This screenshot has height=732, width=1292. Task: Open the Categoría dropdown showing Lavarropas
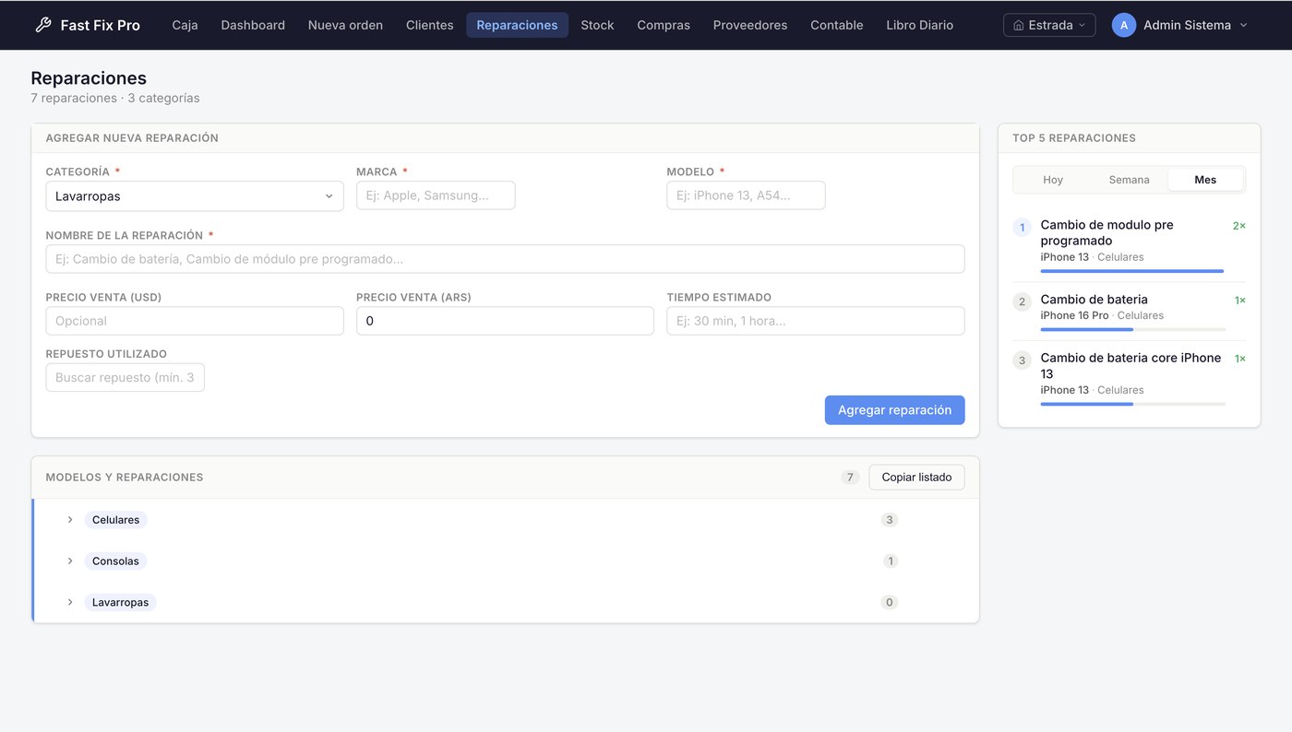[x=195, y=195]
